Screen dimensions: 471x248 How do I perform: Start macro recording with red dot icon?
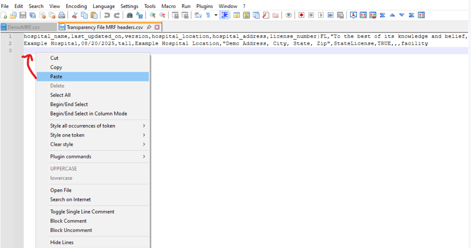(x=301, y=15)
